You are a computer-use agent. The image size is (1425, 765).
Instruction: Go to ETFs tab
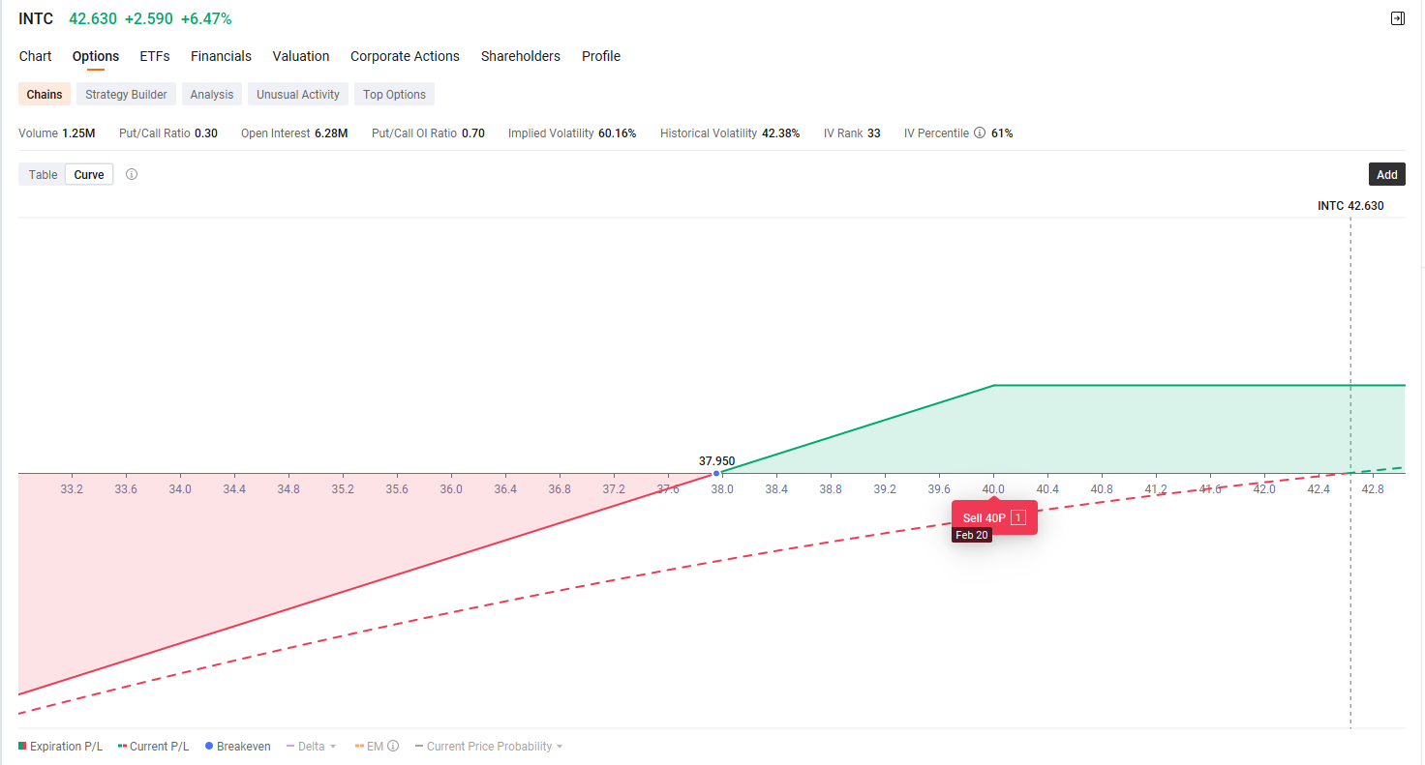click(x=155, y=56)
